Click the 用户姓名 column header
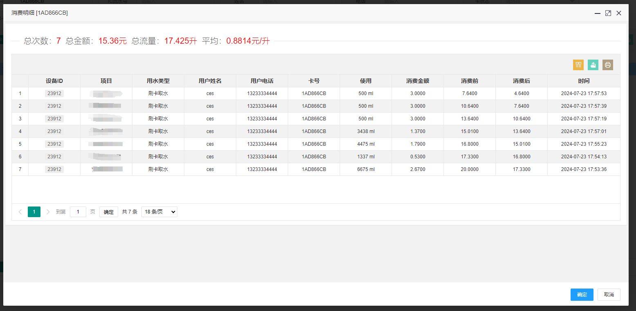 pos(210,81)
